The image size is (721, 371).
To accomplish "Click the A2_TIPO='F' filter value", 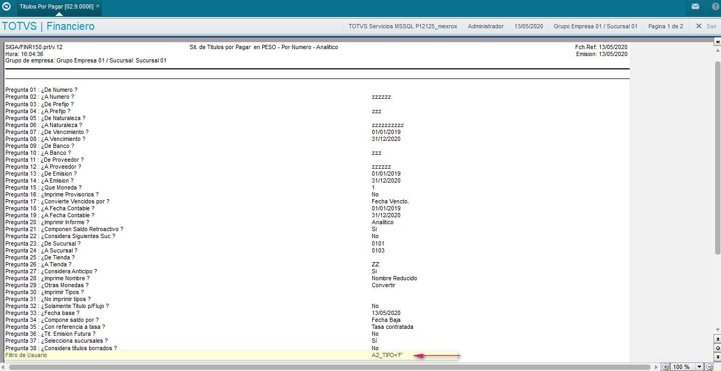I will point(387,355).
